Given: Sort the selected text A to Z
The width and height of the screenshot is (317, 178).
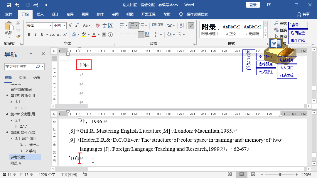Looking at the screenshot, I should 182,25.
